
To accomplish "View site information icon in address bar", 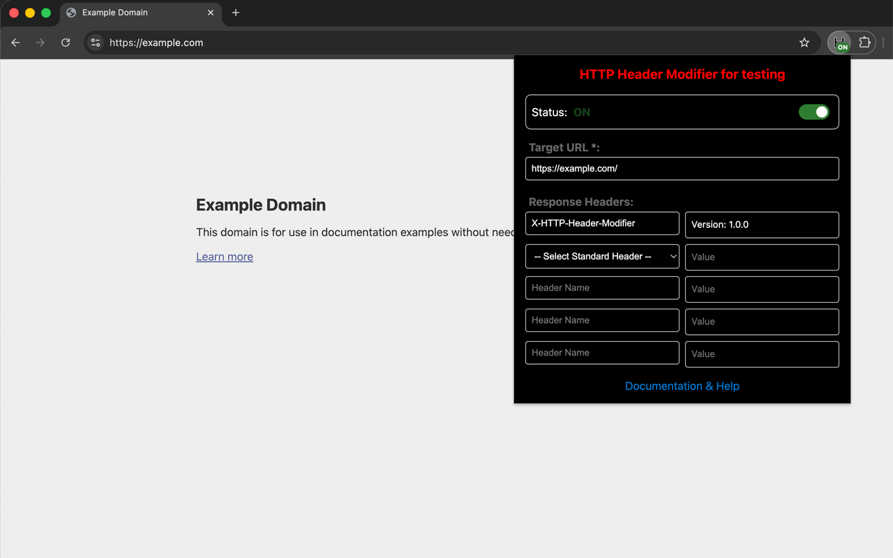I will [x=96, y=43].
